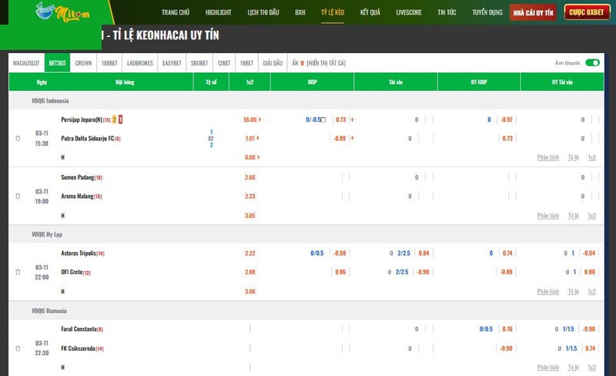
Task: Open Phân tích link for Persijap Jepara match
Action: click(x=548, y=157)
